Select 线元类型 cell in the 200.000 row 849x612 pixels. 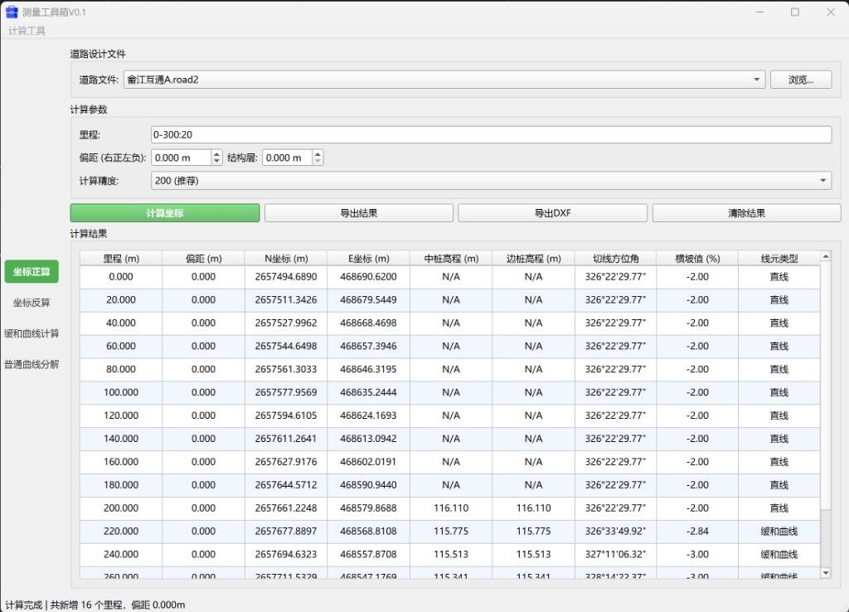coord(779,508)
